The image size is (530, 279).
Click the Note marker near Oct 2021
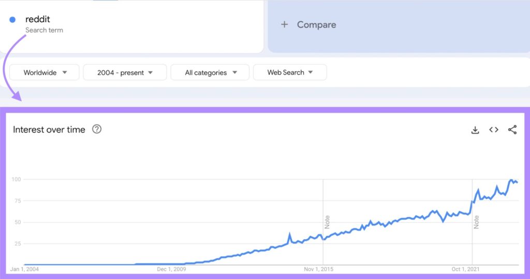point(476,222)
